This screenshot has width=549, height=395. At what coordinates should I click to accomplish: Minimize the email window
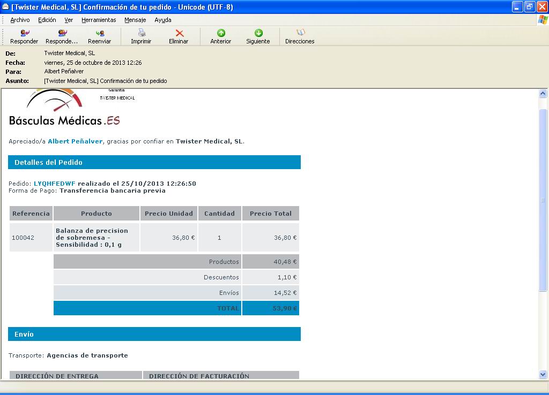pos(517,6)
